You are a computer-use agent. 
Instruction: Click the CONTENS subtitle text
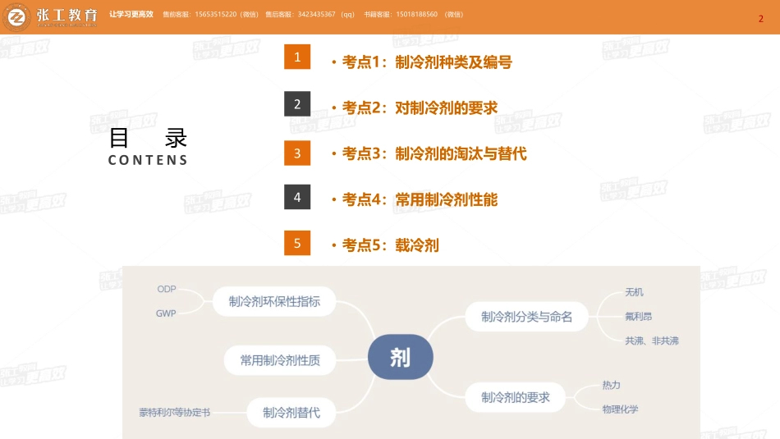148,160
